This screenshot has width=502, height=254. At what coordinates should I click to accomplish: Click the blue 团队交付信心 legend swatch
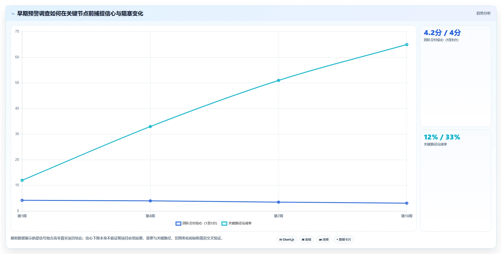click(x=178, y=223)
